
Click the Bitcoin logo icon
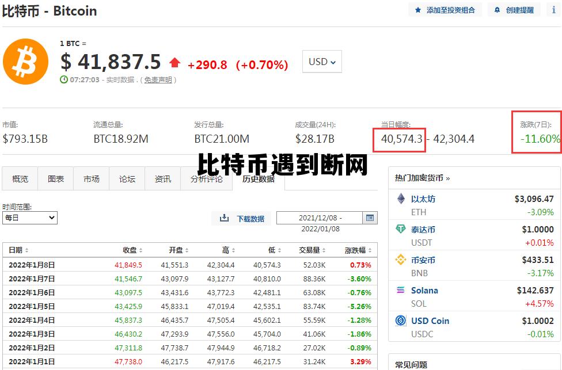click(25, 61)
